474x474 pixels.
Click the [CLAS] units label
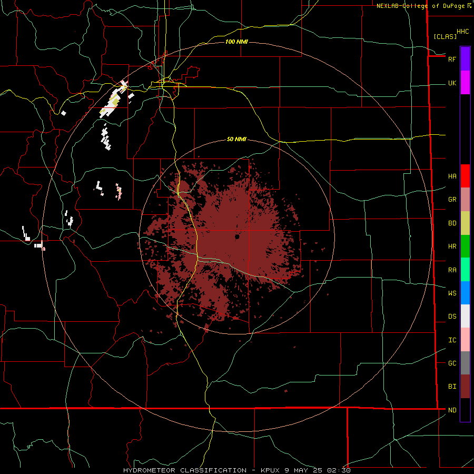pyautogui.click(x=445, y=36)
